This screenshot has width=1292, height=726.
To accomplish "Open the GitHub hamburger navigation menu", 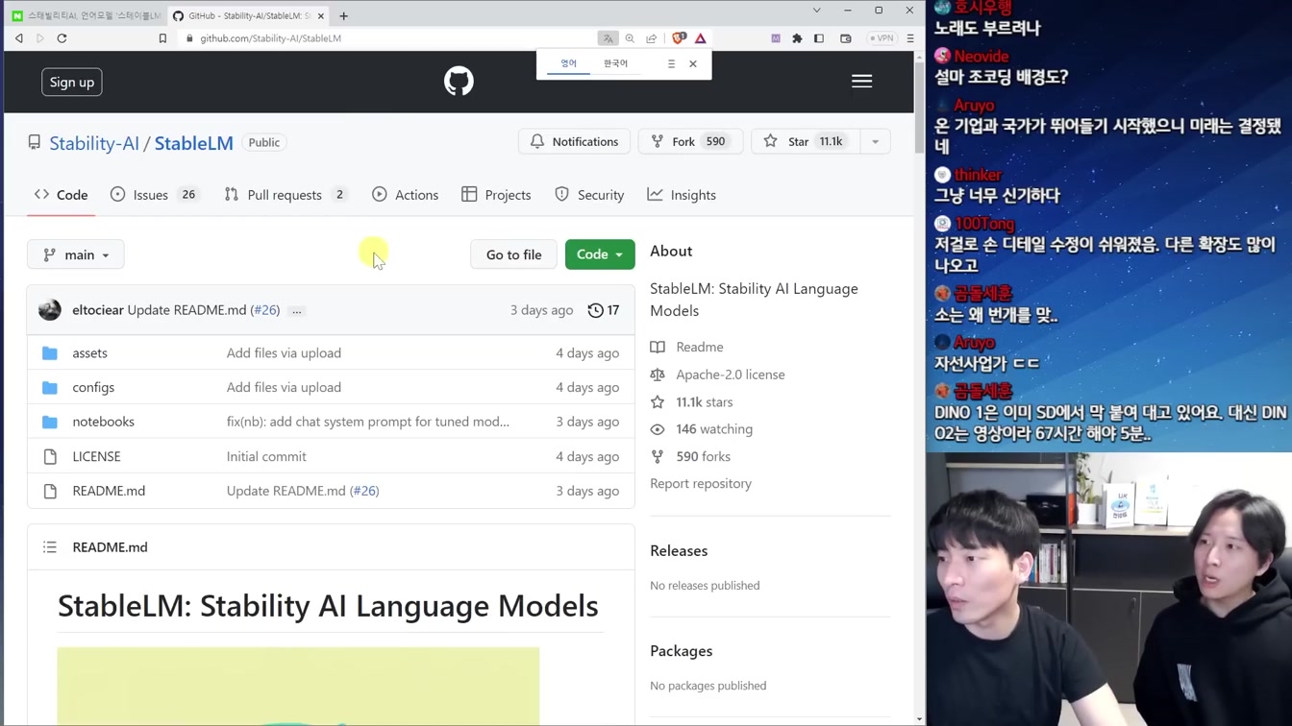I will [x=861, y=82].
